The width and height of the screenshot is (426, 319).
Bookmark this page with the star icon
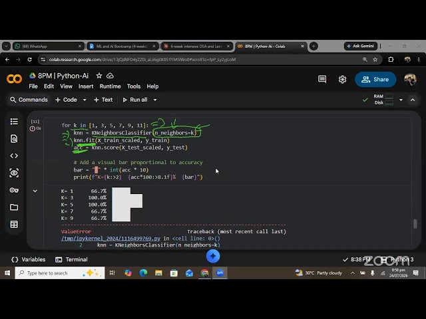tap(375, 59)
